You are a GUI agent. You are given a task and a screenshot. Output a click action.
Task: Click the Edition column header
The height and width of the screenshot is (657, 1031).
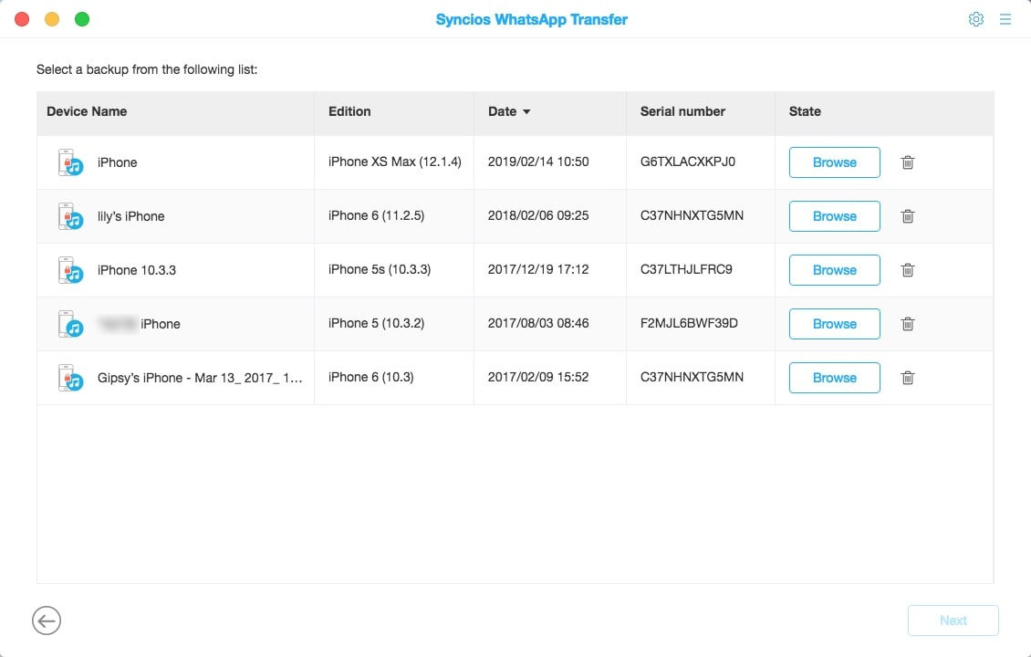(x=349, y=111)
